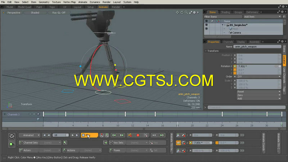This screenshot has width=288, height=162.
Task: Collapse the Transform section
Action: click(x=206, y=51)
